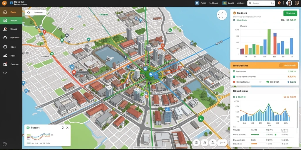301x150 pixels.
Task: Select the green circle marker on yellow road
Action: (201, 119)
